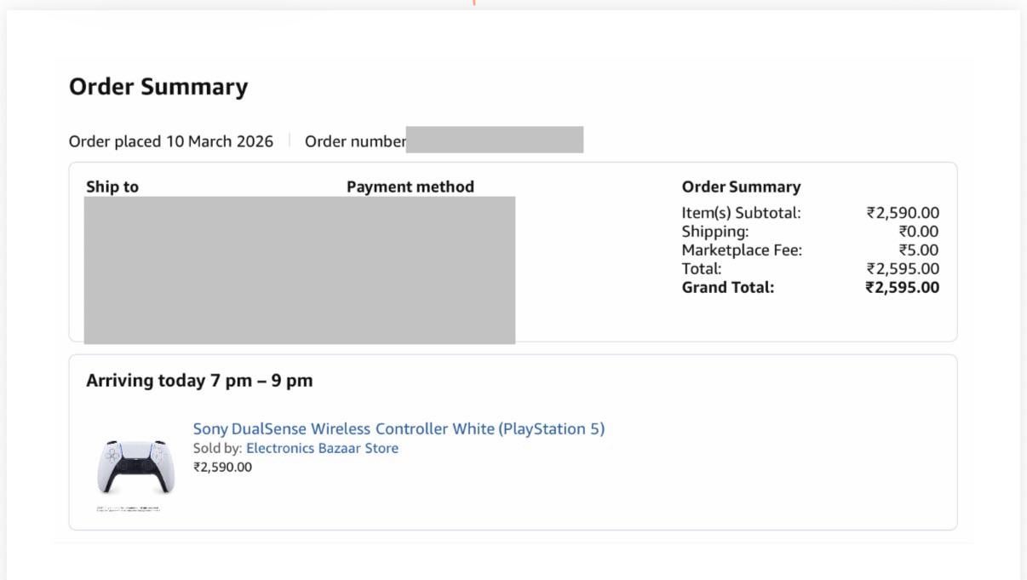Click the Ship to heading
Viewport: 1027px width, 580px height.
[112, 187]
